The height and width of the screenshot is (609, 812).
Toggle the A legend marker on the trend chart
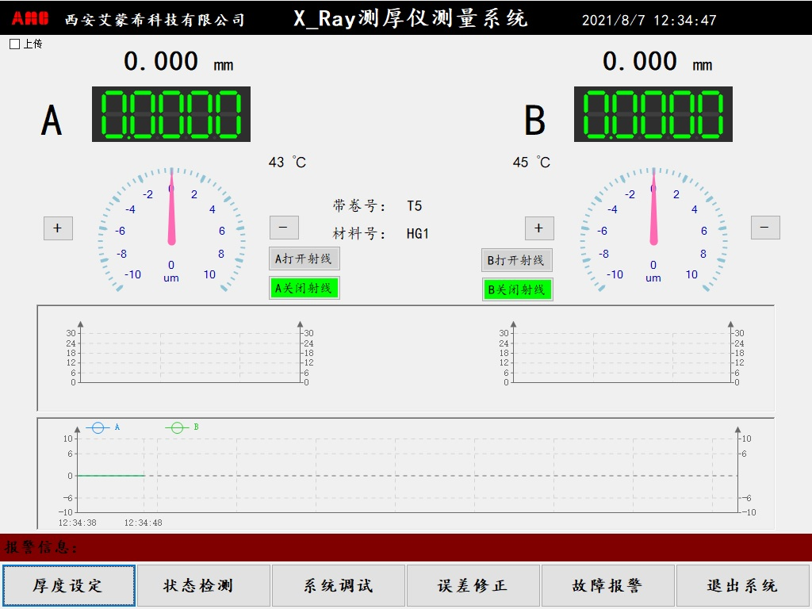[x=98, y=426]
